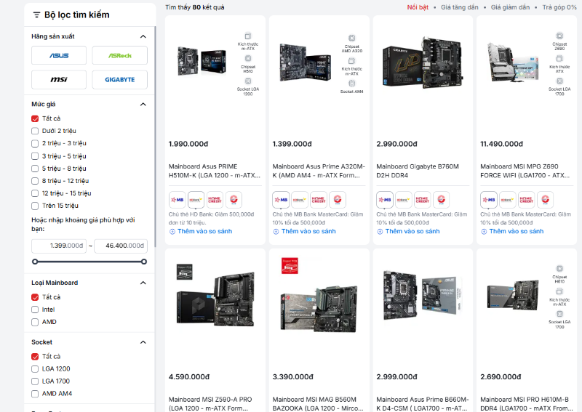Add Asus Prime A320M-K to comparison

click(305, 231)
